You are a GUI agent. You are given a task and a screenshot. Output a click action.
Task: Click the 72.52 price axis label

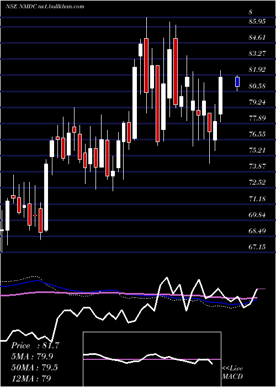pos(257,183)
